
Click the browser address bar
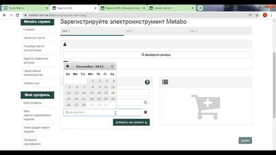pyautogui.click(x=135, y=15)
